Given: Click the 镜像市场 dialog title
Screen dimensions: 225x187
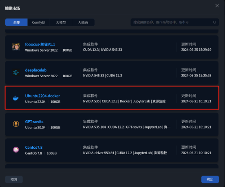Looking at the screenshot, I should tap(13, 8).
